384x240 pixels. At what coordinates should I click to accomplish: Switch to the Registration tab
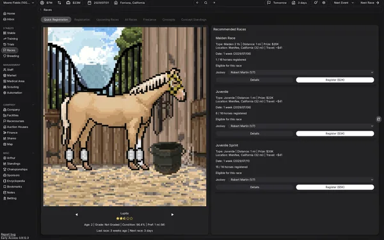tap(82, 20)
